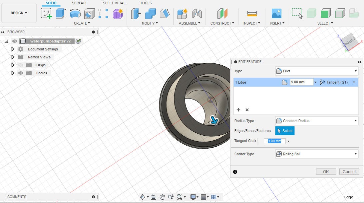This screenshot has width=364, height=203.
Task: Open the Corner Type Rolling Ball dropdown
Action: click(316, 154)
